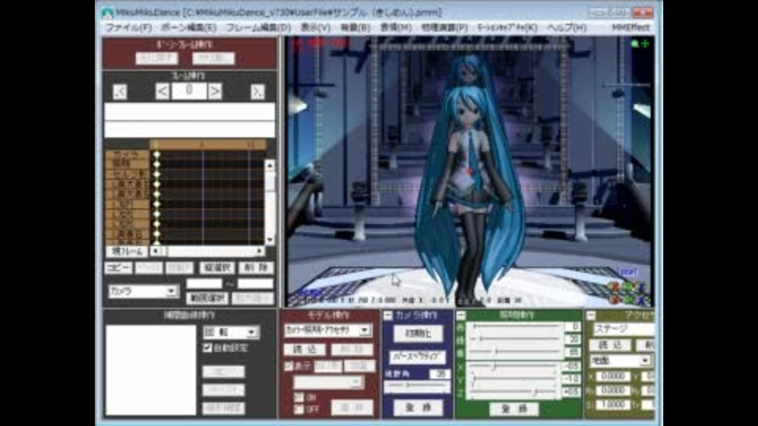Click timeline horizontal scrollbar right arrow
The width and height of the screenshot is (758, 426).
coord(260,251)
